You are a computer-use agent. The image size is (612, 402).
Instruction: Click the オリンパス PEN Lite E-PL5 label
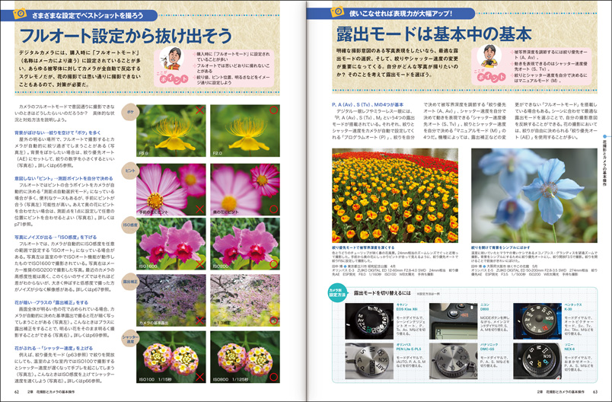tap(409, 347)
